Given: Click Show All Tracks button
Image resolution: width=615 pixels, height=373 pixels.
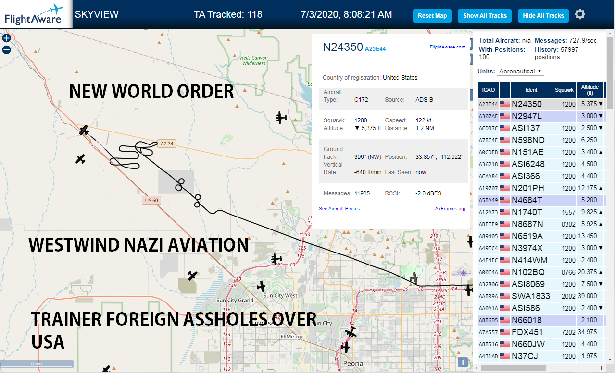Looking at the screenshot, I should 485,16.
